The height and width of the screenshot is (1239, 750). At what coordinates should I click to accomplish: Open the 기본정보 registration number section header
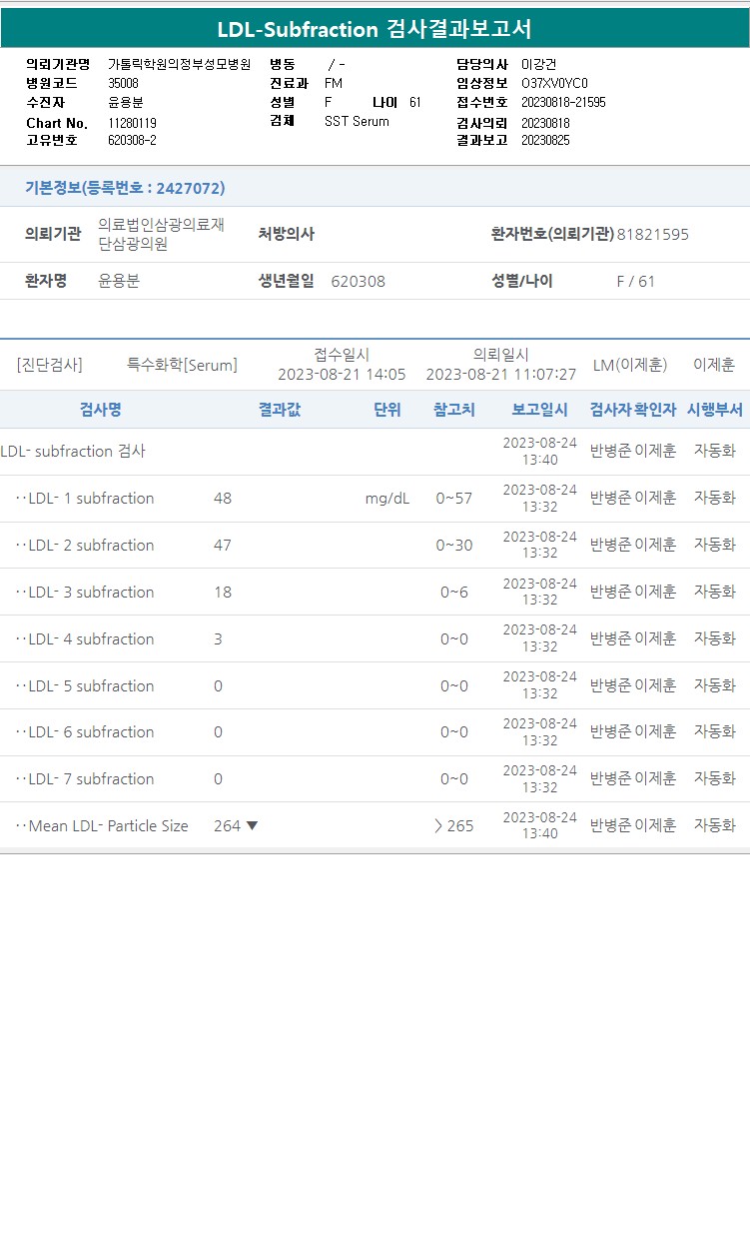pyautogui.click(x=125, y=188)
